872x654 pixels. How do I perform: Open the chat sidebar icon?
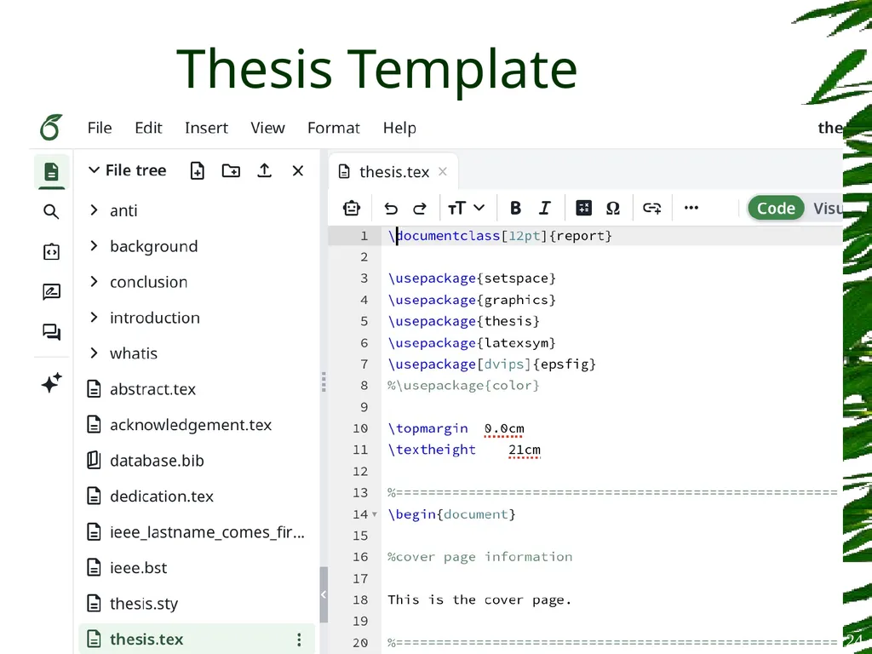click(51, 332)
